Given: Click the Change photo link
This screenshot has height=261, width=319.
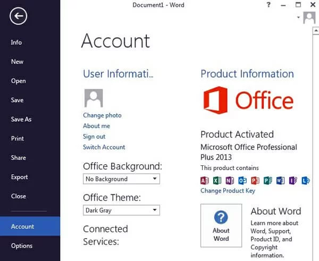Looking at the screenshot, I should tap(102, 115).
